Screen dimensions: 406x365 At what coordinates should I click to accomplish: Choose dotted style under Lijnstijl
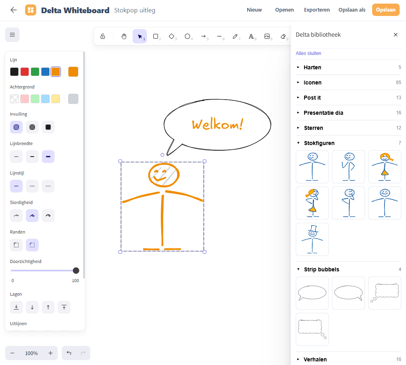(x=48, y=186)
